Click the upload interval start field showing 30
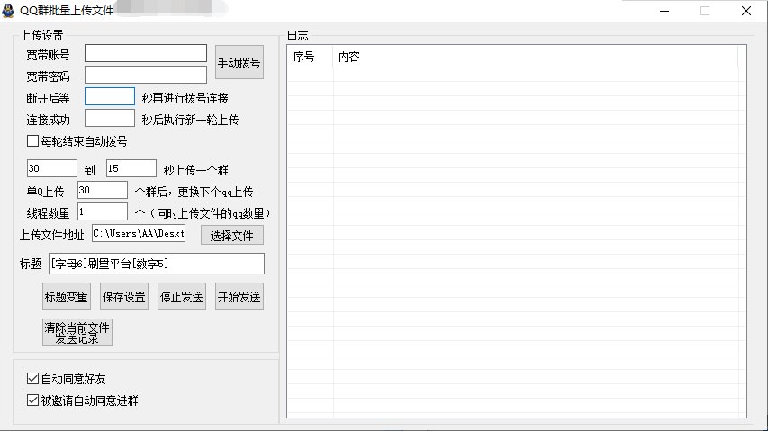Image resolution: width=768 pixels, height=431 pixels. 52,168
